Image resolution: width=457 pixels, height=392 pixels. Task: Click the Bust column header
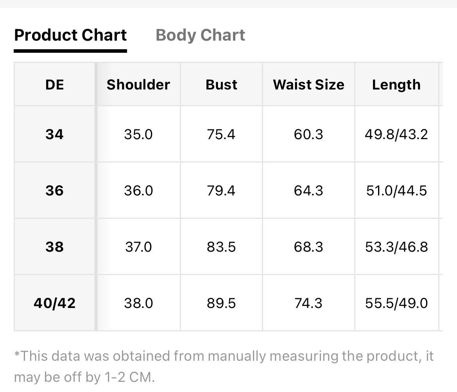[221, 84]
